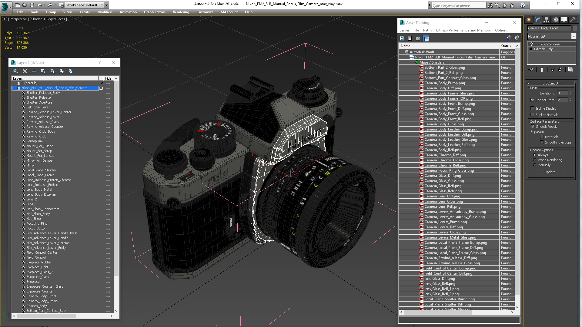Toggle the Render Iters checkbox
The width and height of the screenshot is (582, 327).
[x=533, y=100]
